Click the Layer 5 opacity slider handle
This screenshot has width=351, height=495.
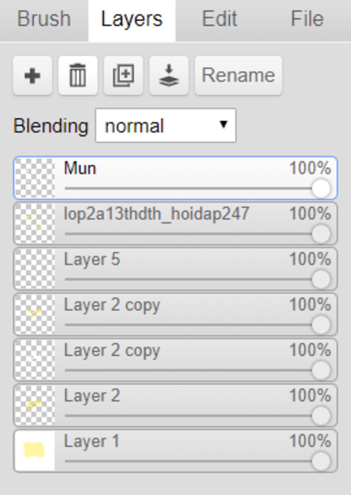coord(321,279)
